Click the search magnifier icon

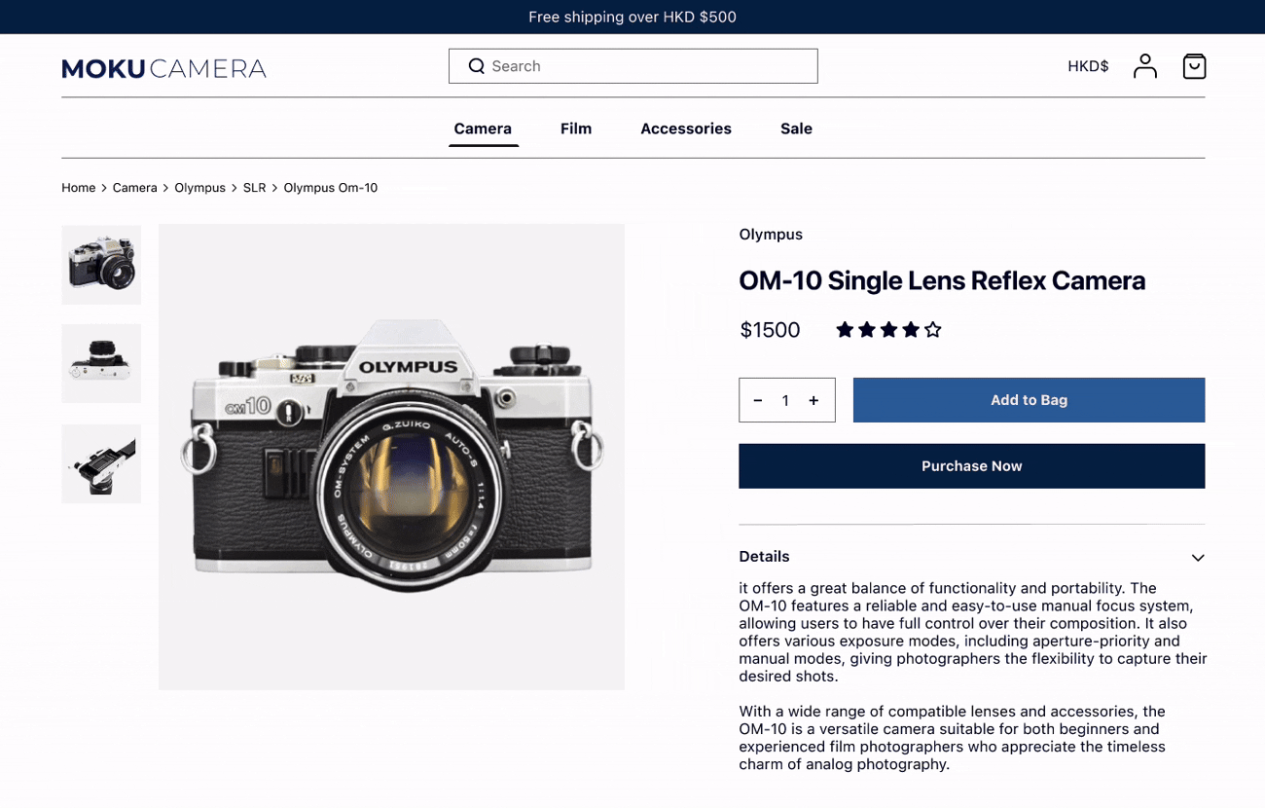(x=477, y=66)
